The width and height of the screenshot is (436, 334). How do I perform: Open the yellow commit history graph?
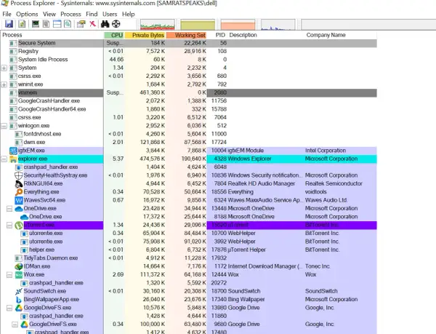[198, 25]
